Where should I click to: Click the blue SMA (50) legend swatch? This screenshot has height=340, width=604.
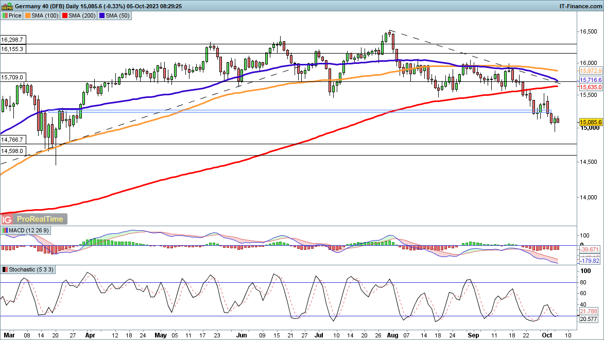(101, 16)
